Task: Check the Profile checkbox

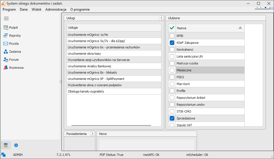Action: point(172,91)
